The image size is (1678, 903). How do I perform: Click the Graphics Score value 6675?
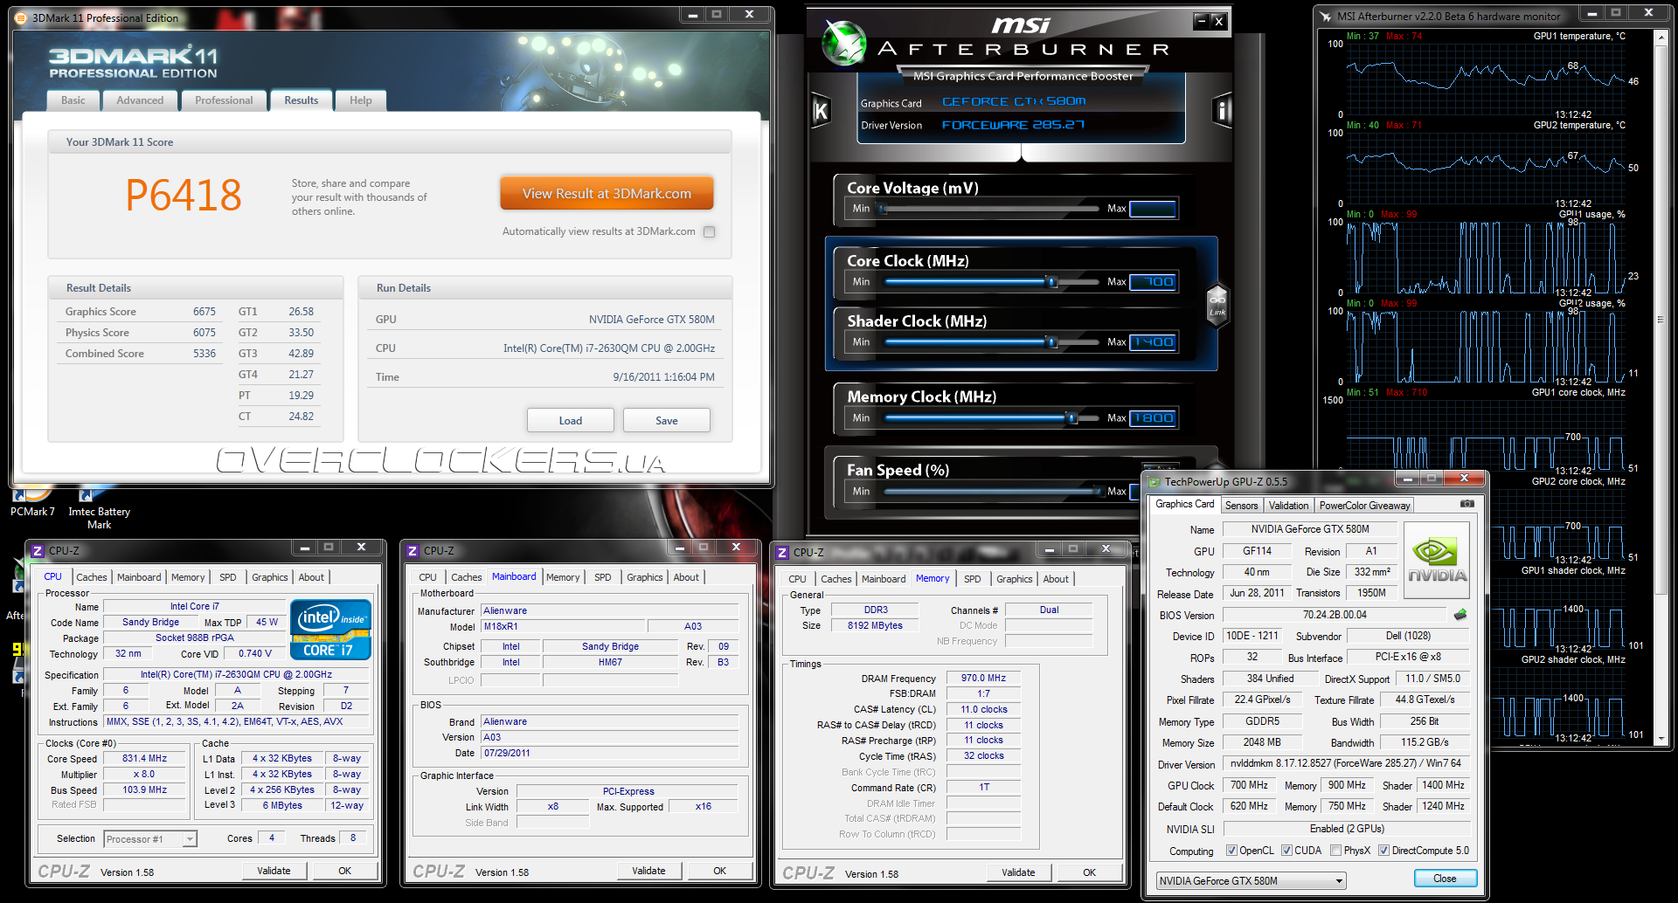point(205,312)
